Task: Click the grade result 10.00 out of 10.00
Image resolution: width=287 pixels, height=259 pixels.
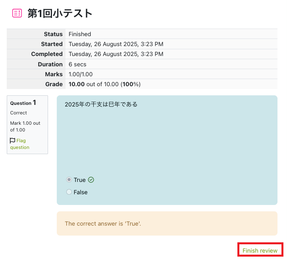Action: (104, 84)
